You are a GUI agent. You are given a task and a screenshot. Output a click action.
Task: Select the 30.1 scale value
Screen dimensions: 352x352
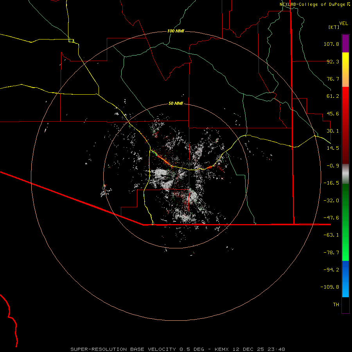point(333,131)
